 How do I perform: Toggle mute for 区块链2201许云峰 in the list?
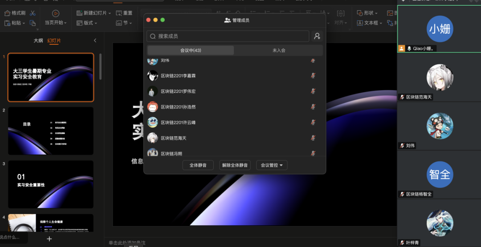tap(313, 123)
